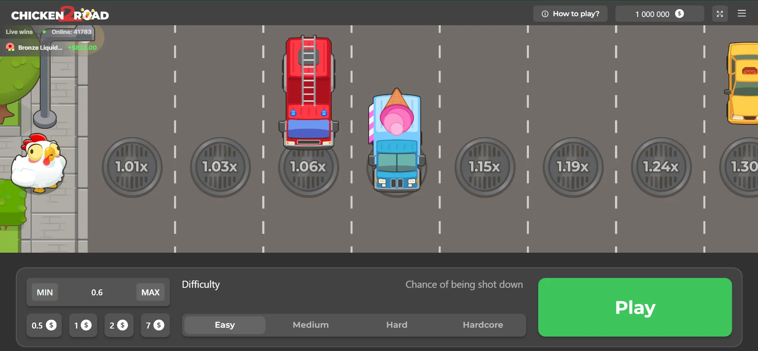Click the 1 000 000 balance display
Screen dimensions: 758x351
(660, 14)
